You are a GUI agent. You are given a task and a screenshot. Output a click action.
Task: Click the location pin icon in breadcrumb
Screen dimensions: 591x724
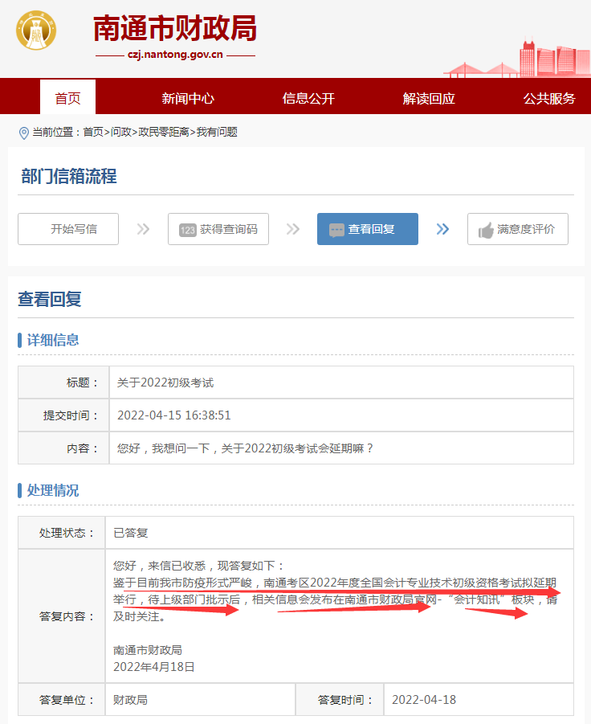point(23,133)
